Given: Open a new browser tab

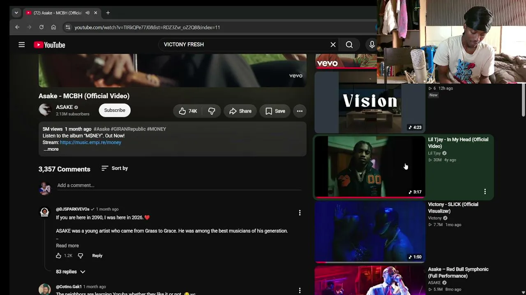Looking at the screenshot, I should 108,13.
